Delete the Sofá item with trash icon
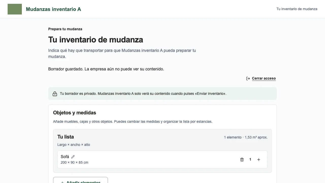Screen dimensions: 325x183 242,160
